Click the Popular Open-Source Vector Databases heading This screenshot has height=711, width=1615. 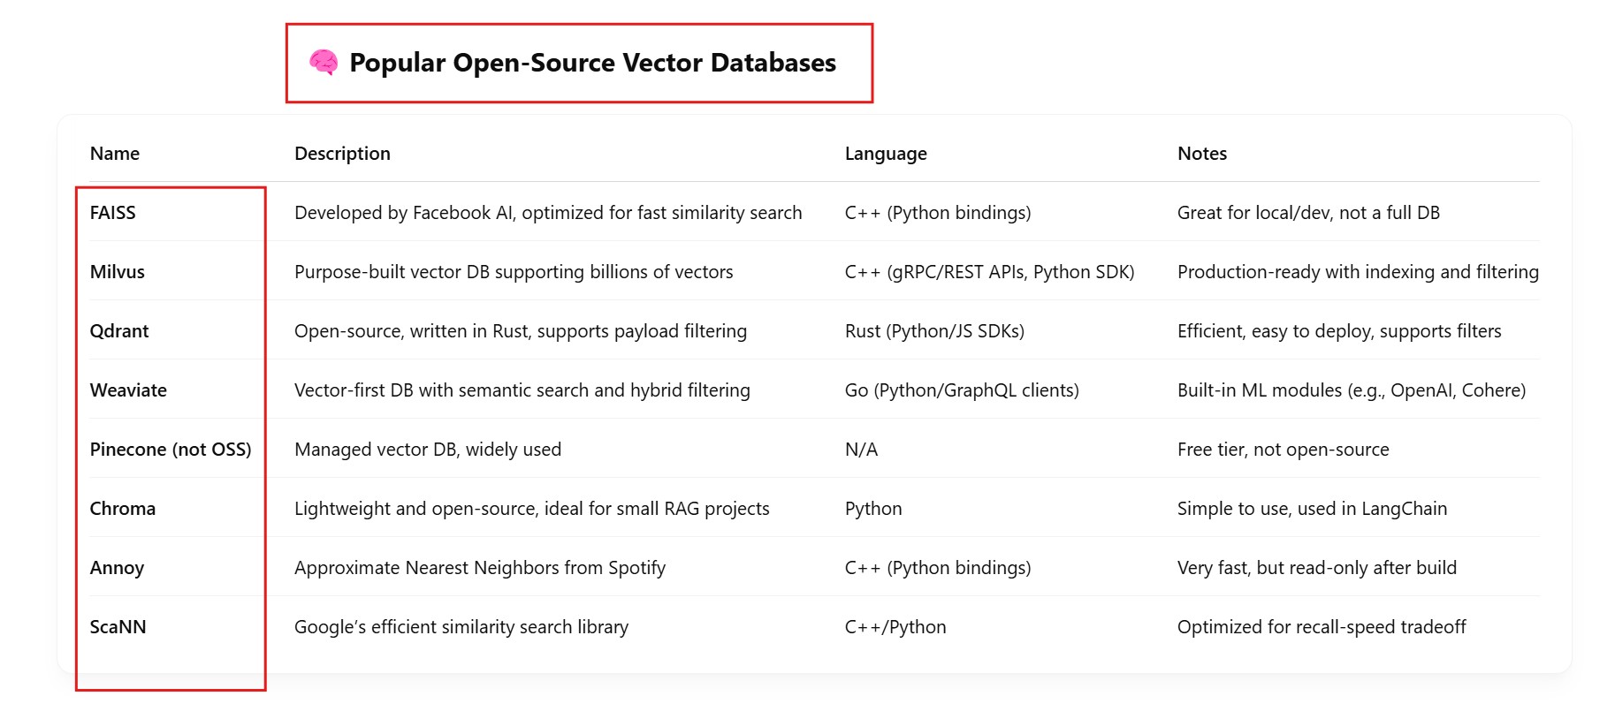click(592, 63)
